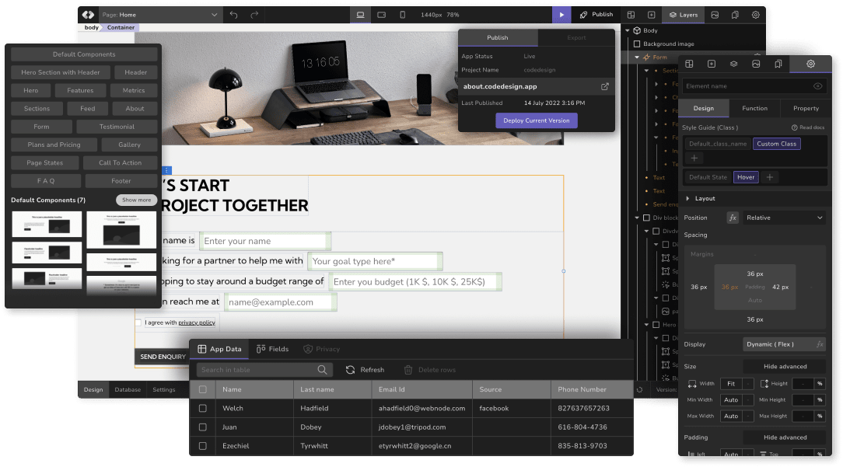Click the pages icon in the style panel

click(778, 64)
